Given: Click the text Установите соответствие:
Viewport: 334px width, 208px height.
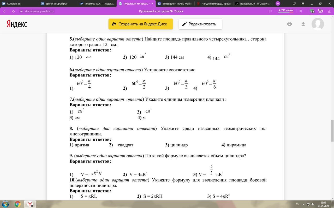Looking at the screenshot, I should pos(170,70).
